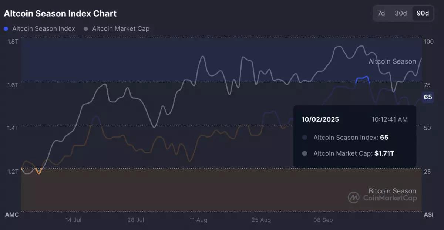444x230 pixels.
Task: Click the Bitcoin Season zone label
Action: (392, 191)
